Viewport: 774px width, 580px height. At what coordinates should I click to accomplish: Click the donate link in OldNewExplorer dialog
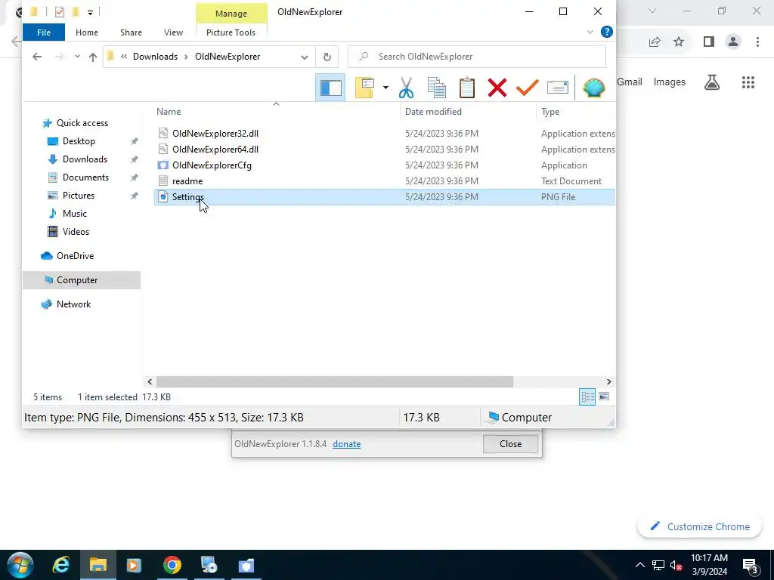(x=346, y=444)
